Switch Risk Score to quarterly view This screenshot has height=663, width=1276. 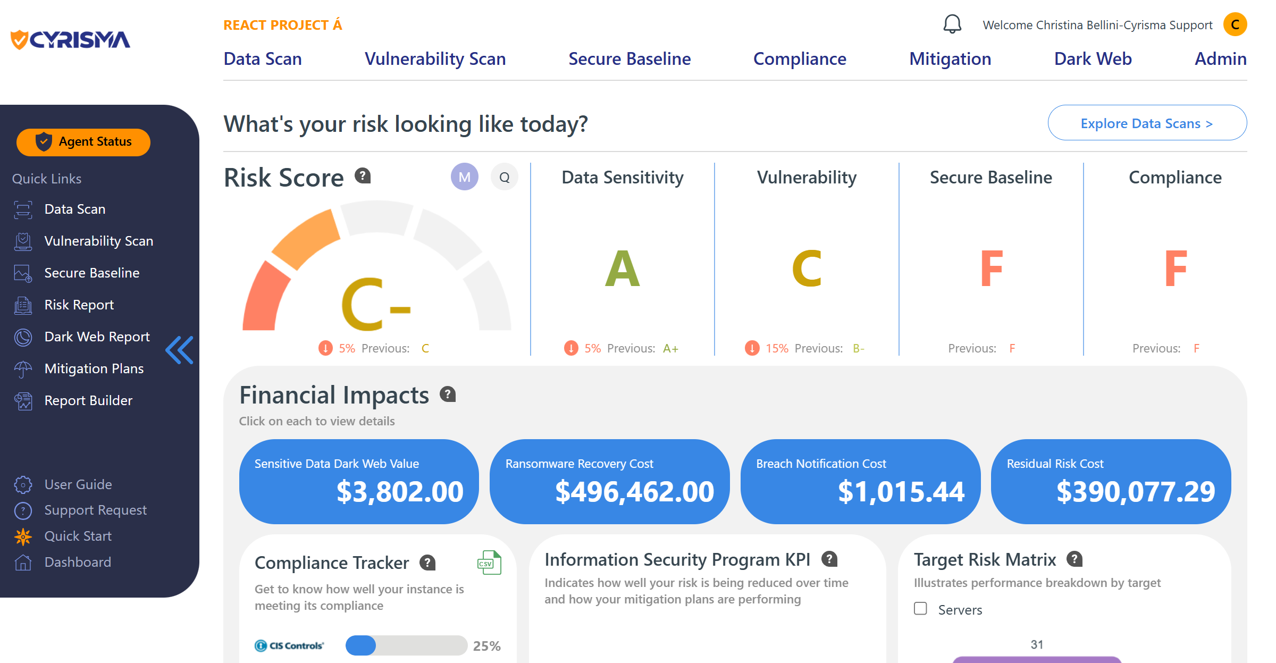point(504,177)
